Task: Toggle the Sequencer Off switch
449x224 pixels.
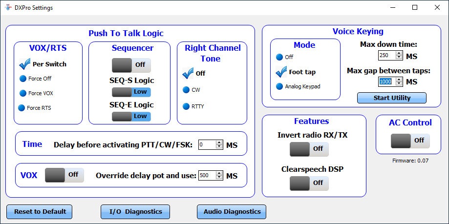Action: pyautogui.click(x=131, y=65)
